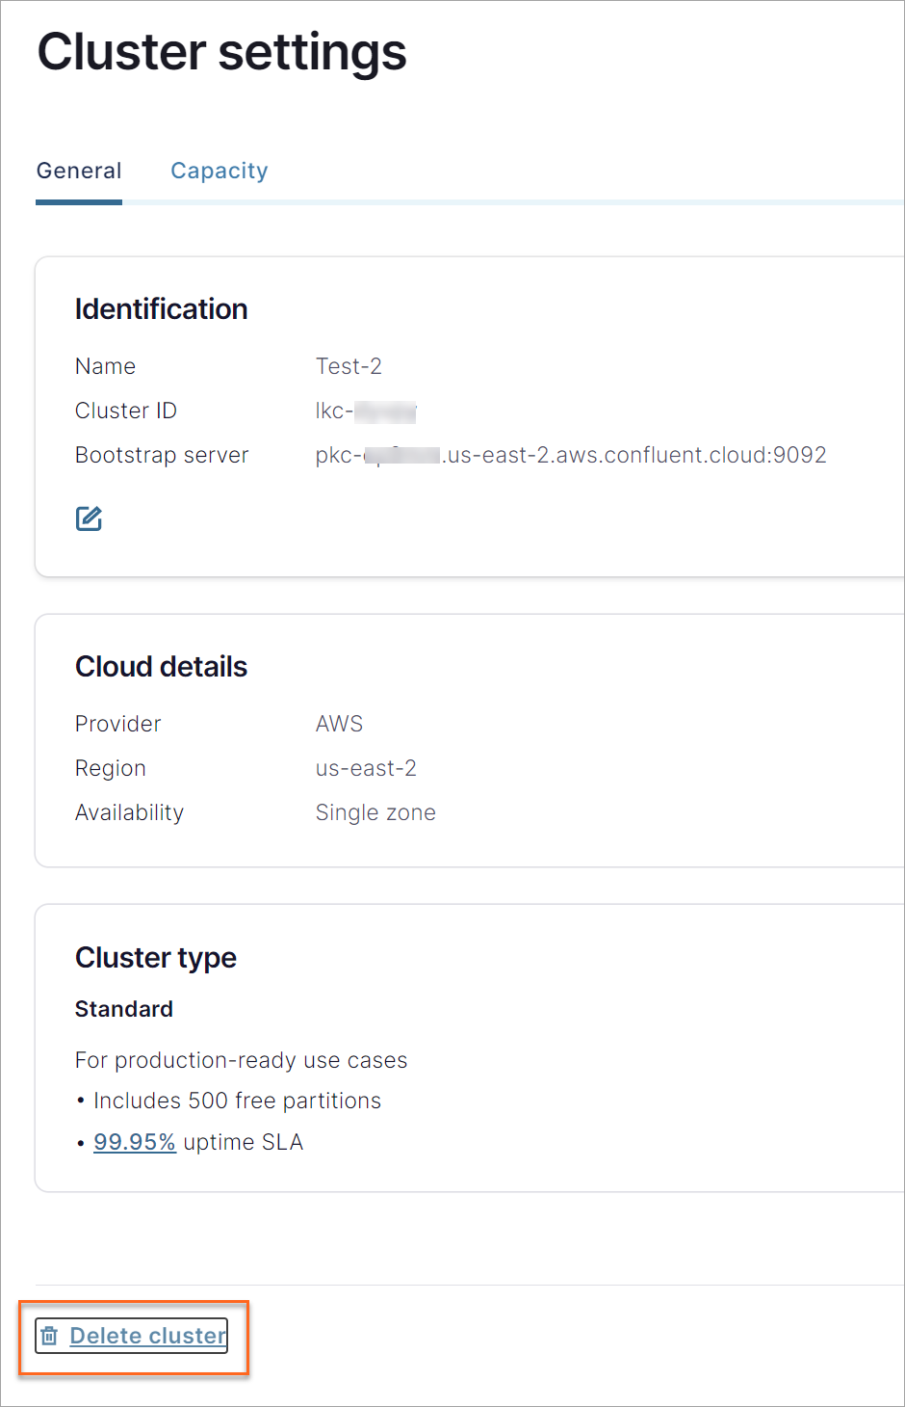The image size is (905, 1407).
Task: Click the Cluster type section heading
Action: [155, 957]
